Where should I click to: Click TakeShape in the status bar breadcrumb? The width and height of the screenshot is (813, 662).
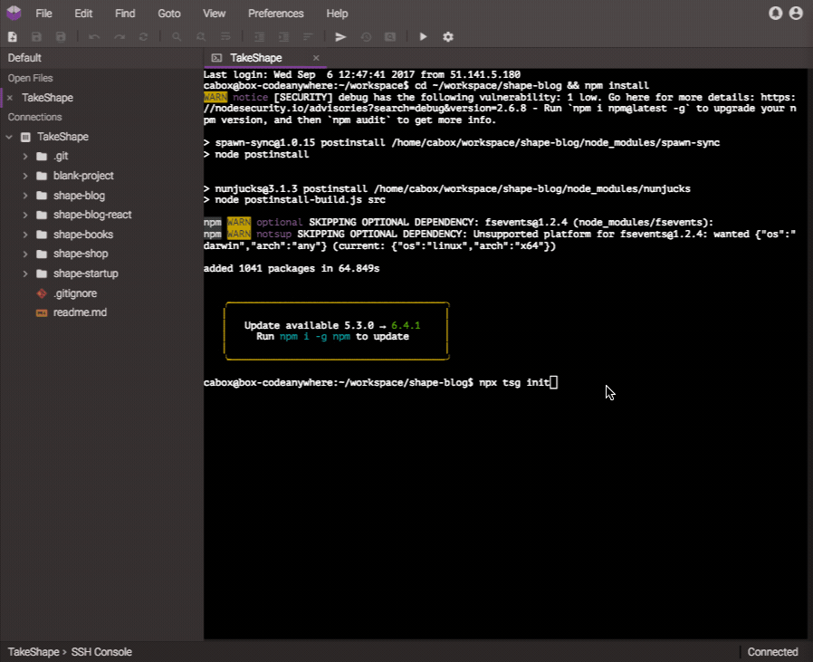tap(33, 652)
